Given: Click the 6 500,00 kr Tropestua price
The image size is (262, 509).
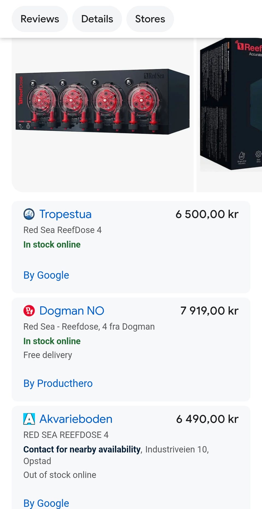Looking at the screenshot, I should 207,214.
